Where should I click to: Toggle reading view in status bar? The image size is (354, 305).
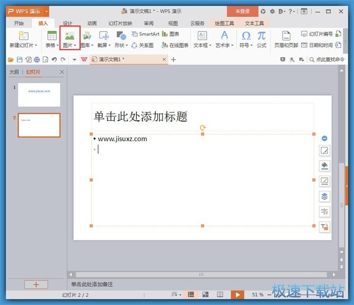[220, 295]
